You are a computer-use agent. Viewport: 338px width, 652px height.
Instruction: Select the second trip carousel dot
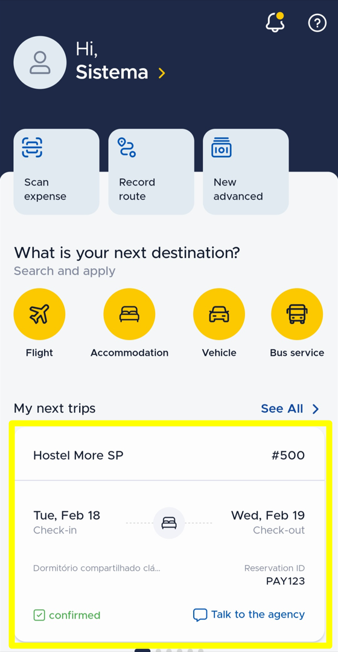pos(158,651)
